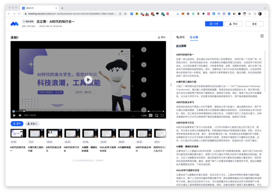Collapse back to 我的录制 list
This screenshot has height=193, width=274.
[29, 21]
